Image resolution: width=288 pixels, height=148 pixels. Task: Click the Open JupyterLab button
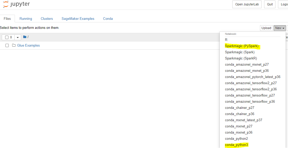[x=247, y=4]
